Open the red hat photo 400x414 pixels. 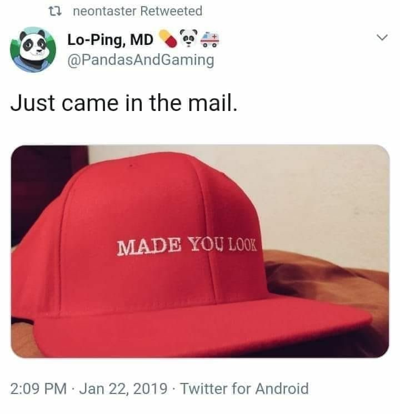click(x=200, y=251)
